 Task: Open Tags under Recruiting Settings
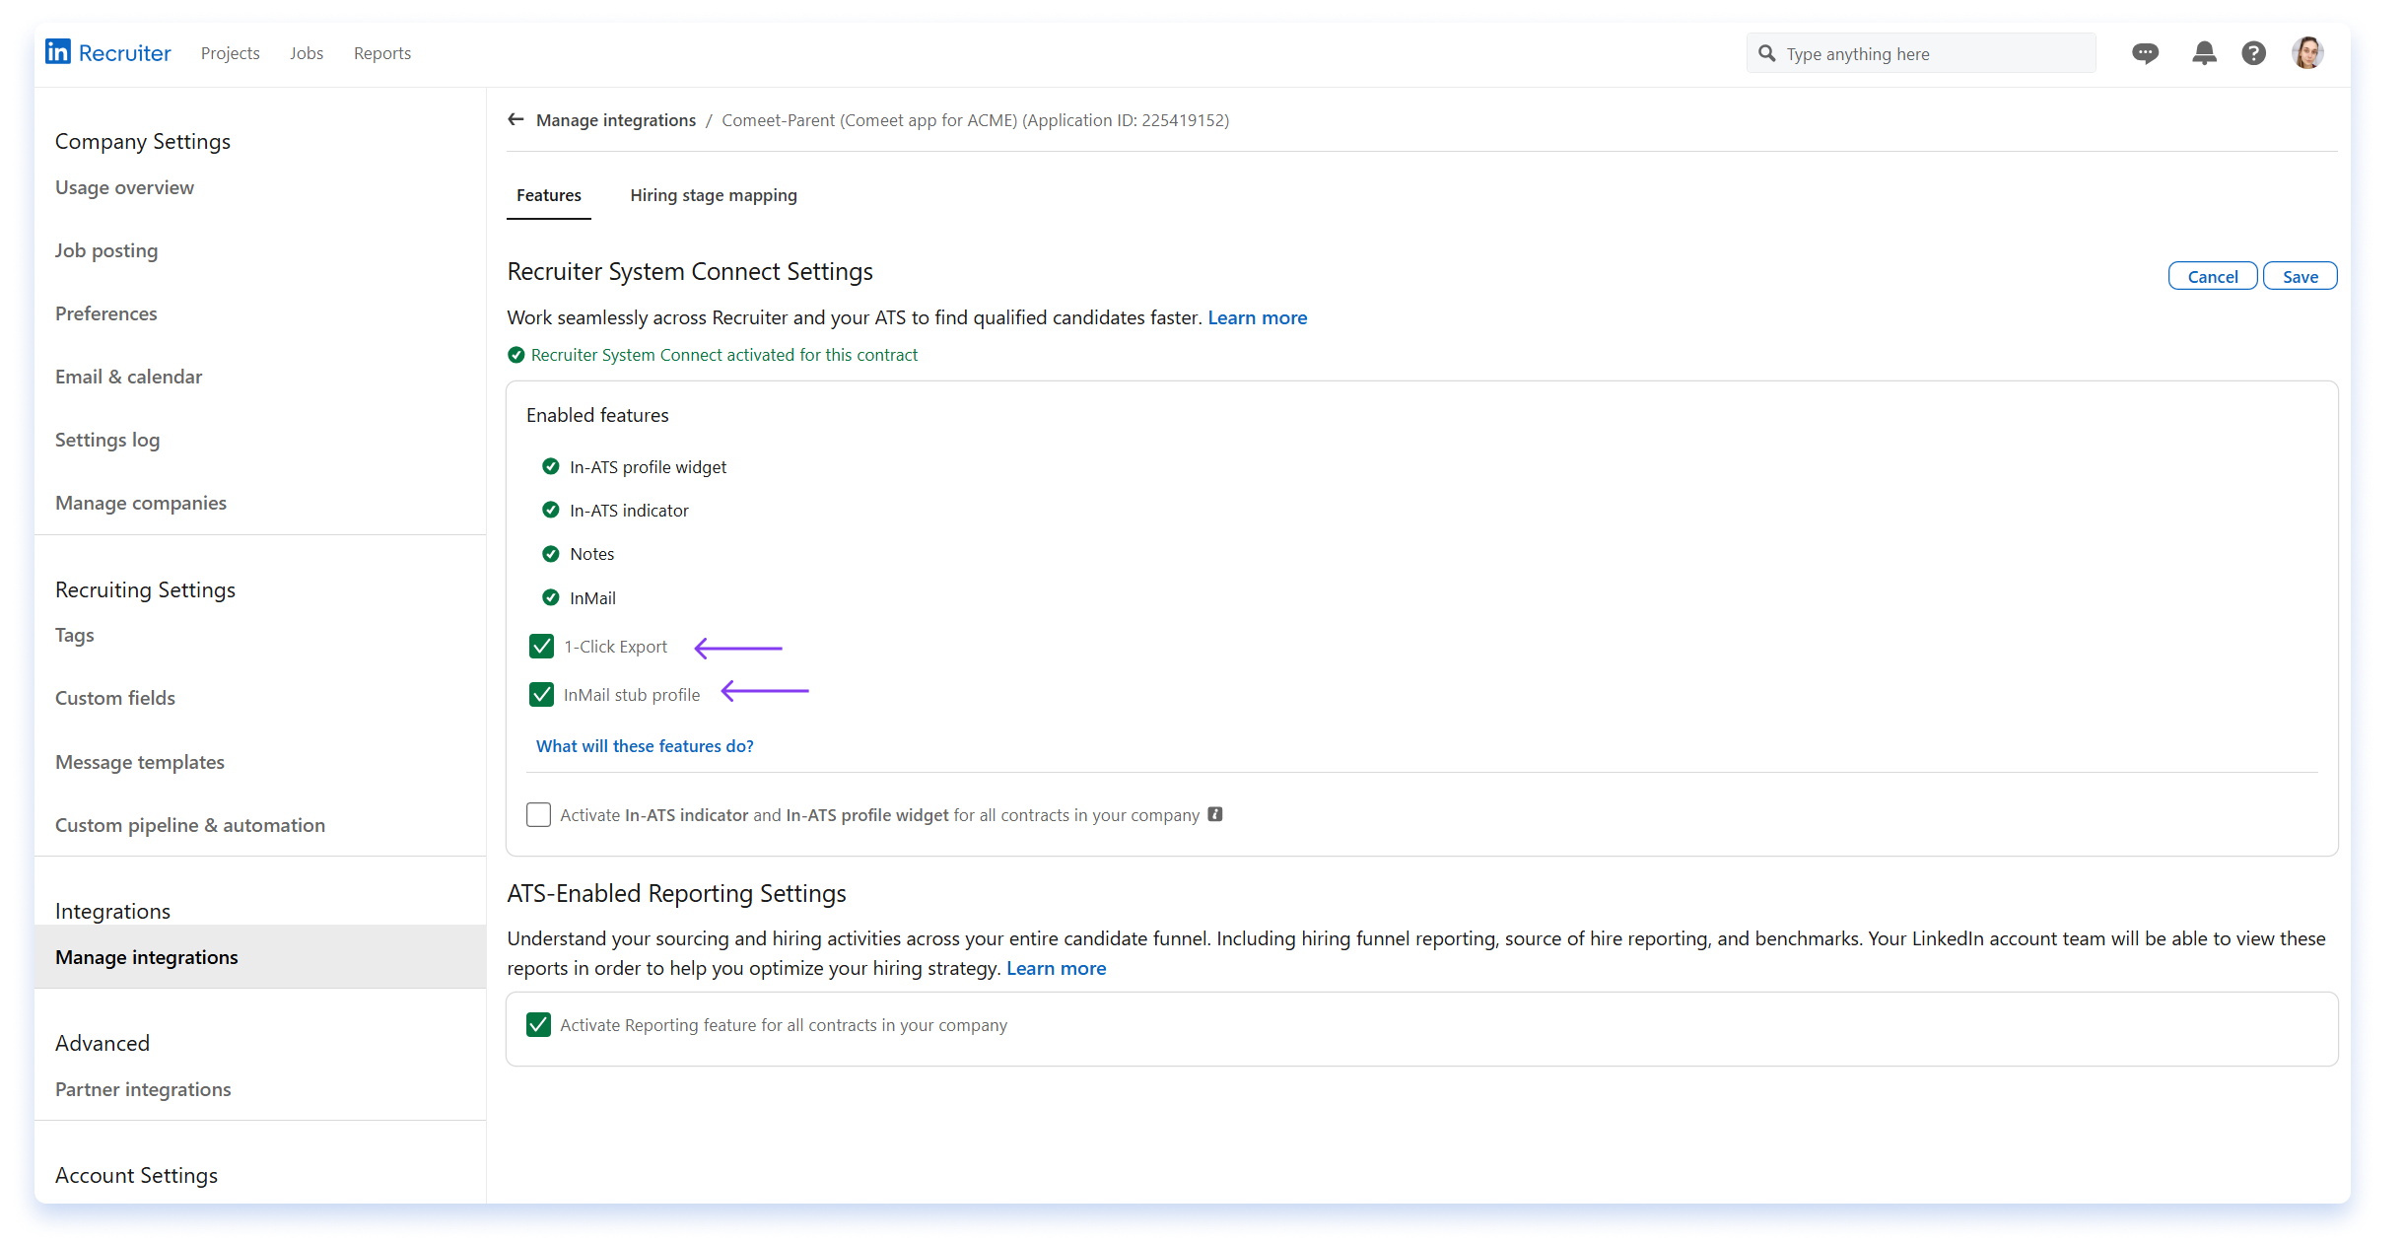[x=75, y=635]
